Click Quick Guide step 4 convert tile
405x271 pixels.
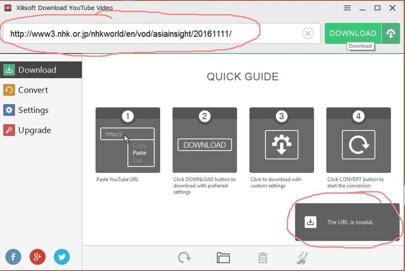pos(359,140)
